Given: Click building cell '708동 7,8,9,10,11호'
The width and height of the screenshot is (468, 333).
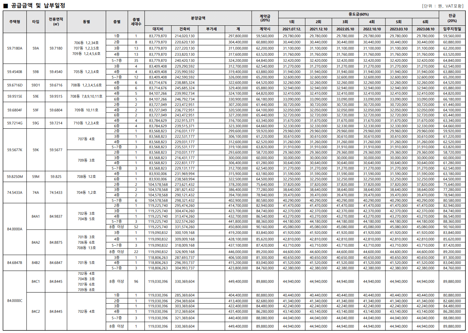Looking at the screenshot, I should [86, 97].
